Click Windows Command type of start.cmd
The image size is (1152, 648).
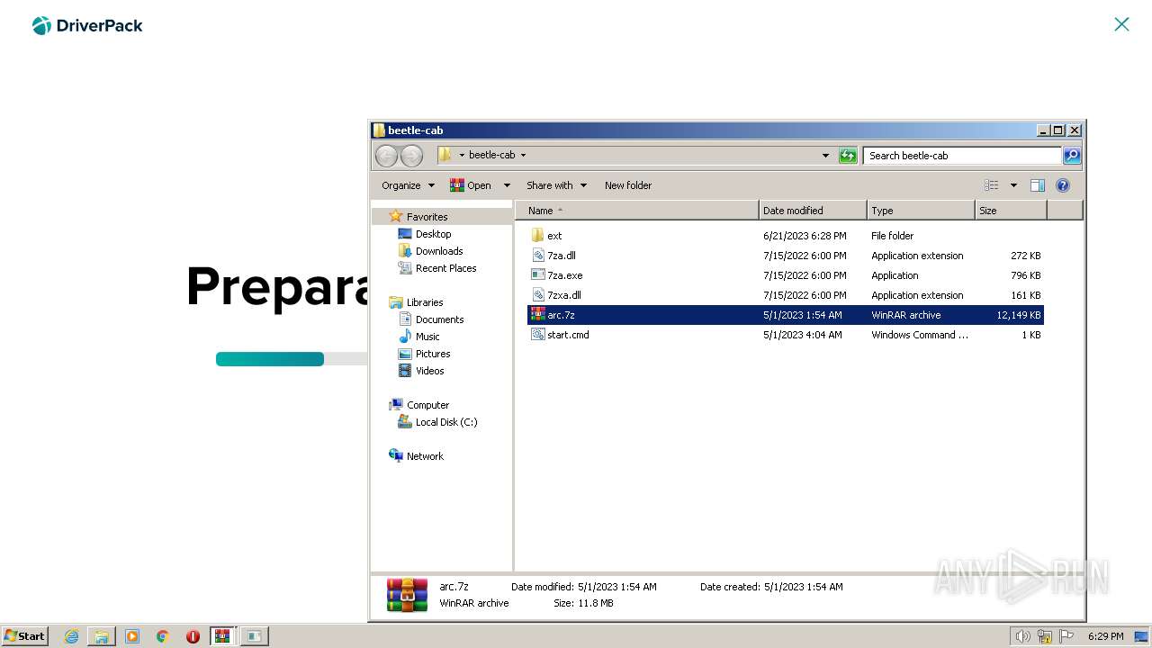click(920, 335)
